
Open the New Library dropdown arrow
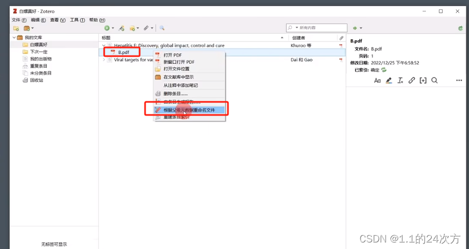[x=33, y=28]
